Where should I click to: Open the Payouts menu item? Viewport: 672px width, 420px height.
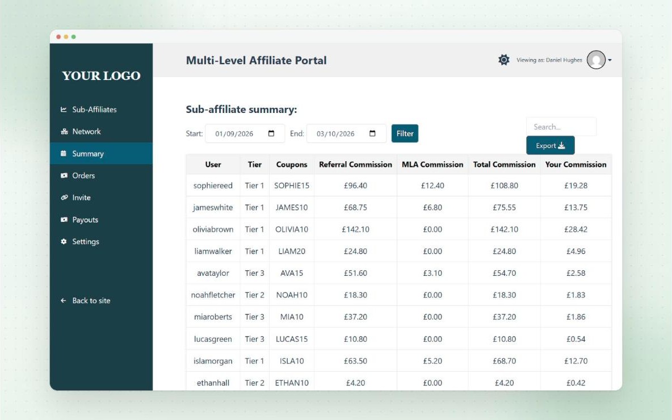point(101,220)
